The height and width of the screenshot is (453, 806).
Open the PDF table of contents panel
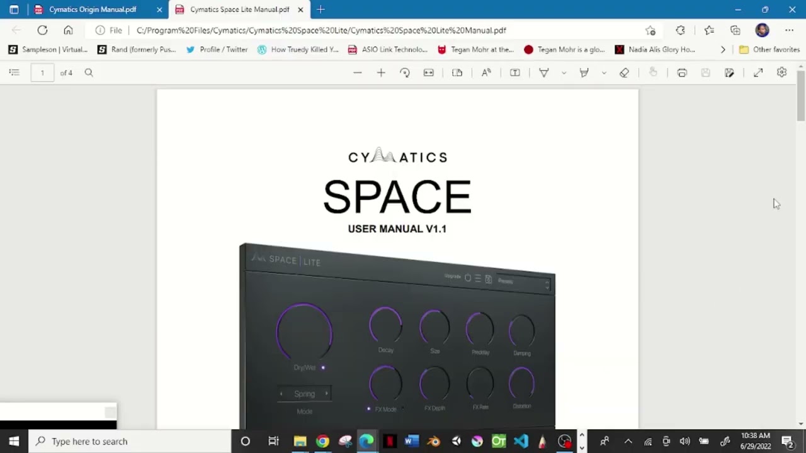coord(14,73)
